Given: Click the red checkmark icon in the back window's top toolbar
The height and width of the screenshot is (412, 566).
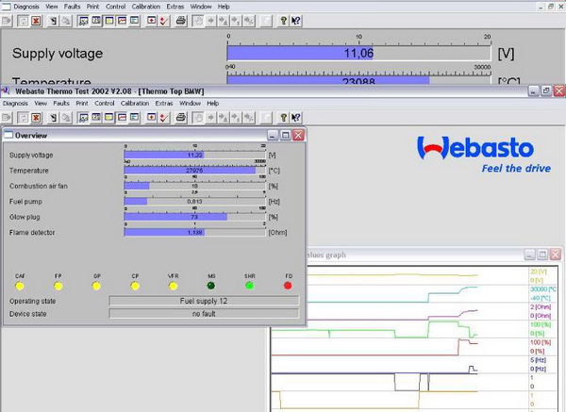Looking at the screenshot, I should (x=164, y=21).
